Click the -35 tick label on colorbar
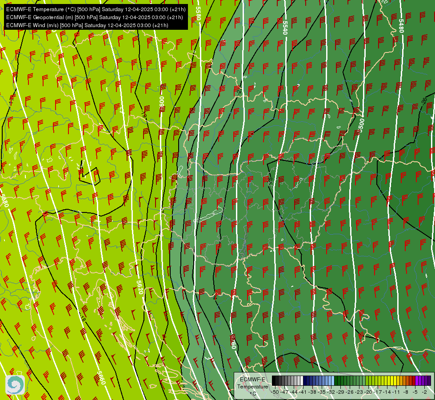 [x=322, y=392]
